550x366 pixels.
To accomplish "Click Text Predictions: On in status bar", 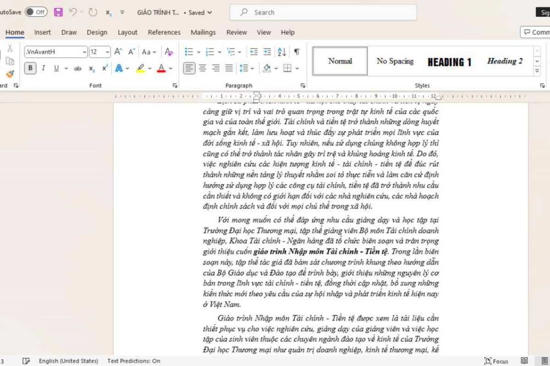I will 134,361.
